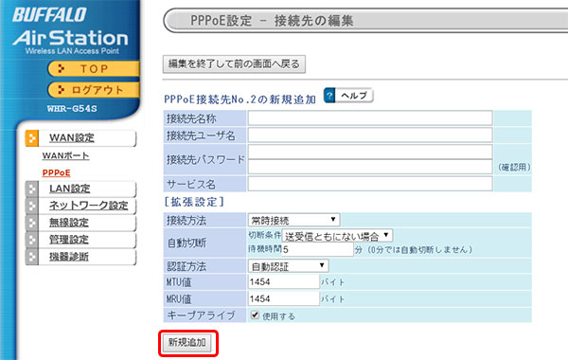The height and width of the screenshot is (360, 568).
Task: Click the grey icon beside ネットワーク設定
Action: (32, 206)
